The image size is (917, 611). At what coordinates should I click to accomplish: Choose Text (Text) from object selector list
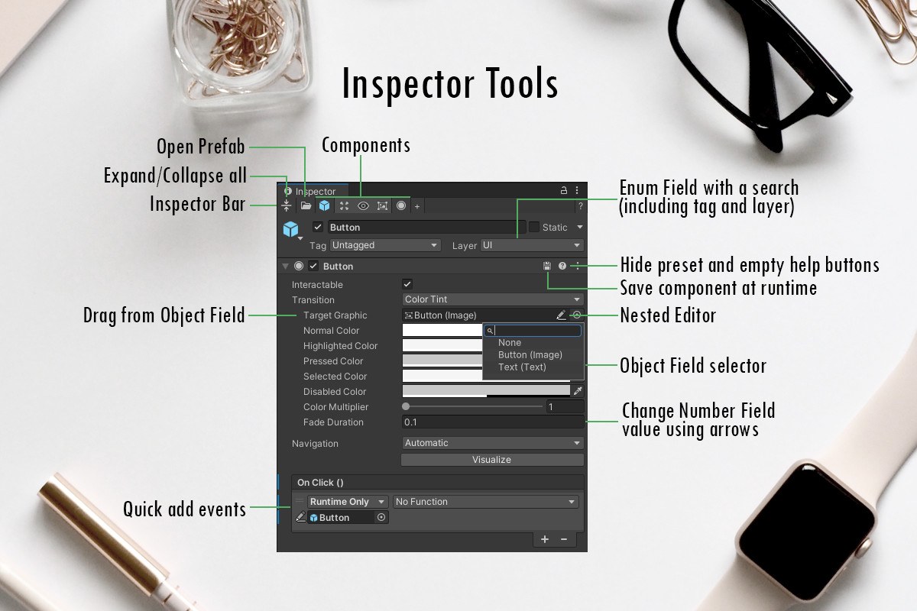pyautogui.click(x=522, y=367)
